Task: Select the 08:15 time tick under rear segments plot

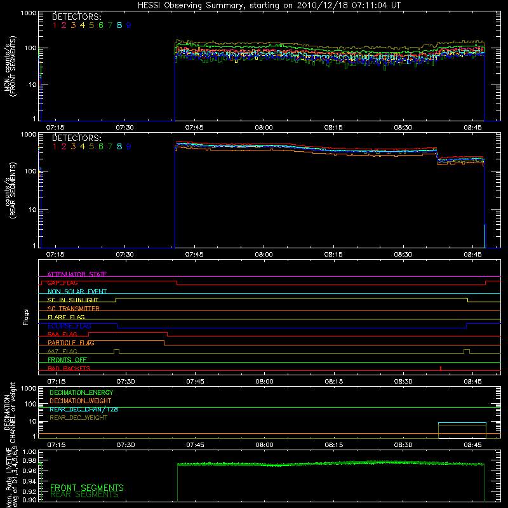Action: 333,255
